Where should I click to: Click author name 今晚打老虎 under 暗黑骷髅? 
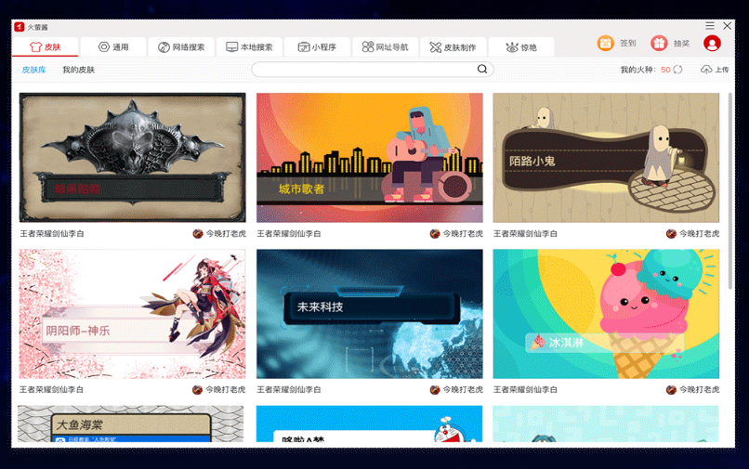(x=226, y=233)
